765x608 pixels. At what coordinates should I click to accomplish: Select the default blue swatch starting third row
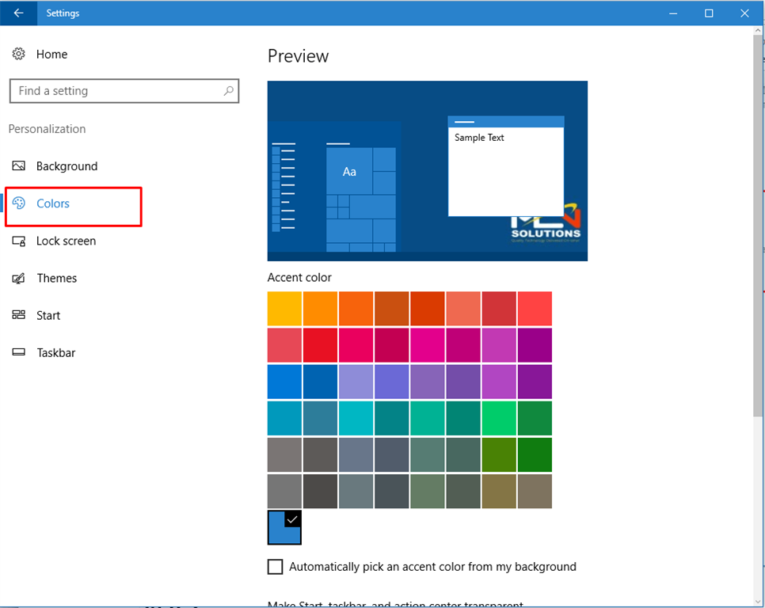click(x=284, y=382)
